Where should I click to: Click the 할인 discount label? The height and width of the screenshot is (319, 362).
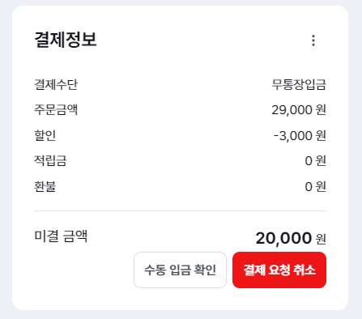[45, 135]
